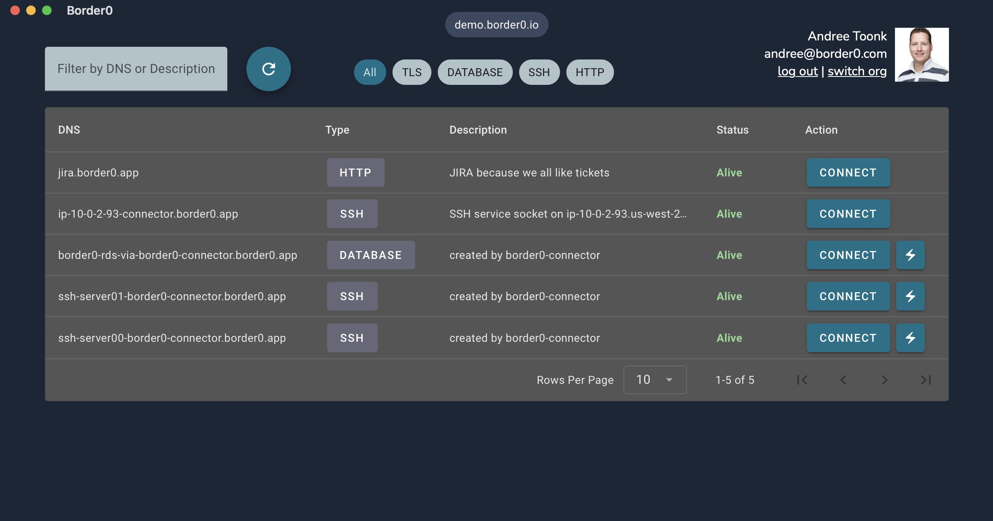Open the Rows Per Page dropdown
993x521 pixels.
(x=654, y=380)
